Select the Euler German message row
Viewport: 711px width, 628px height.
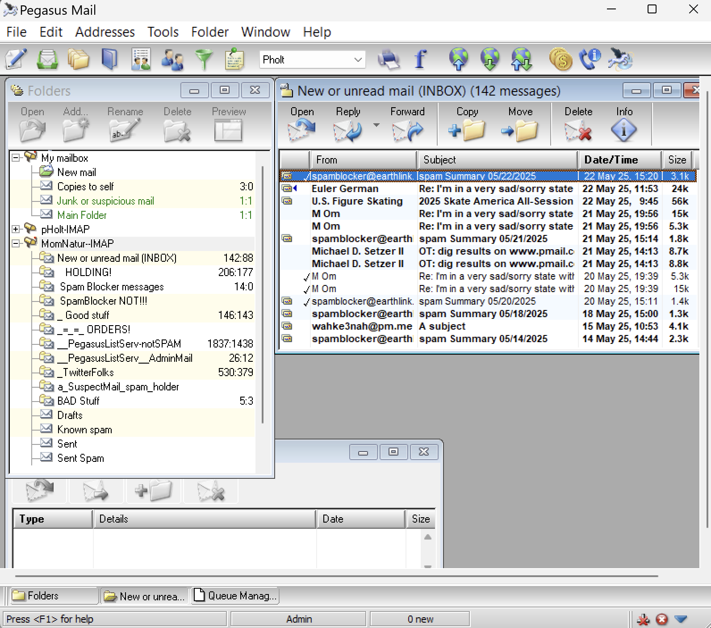(345, 189)
